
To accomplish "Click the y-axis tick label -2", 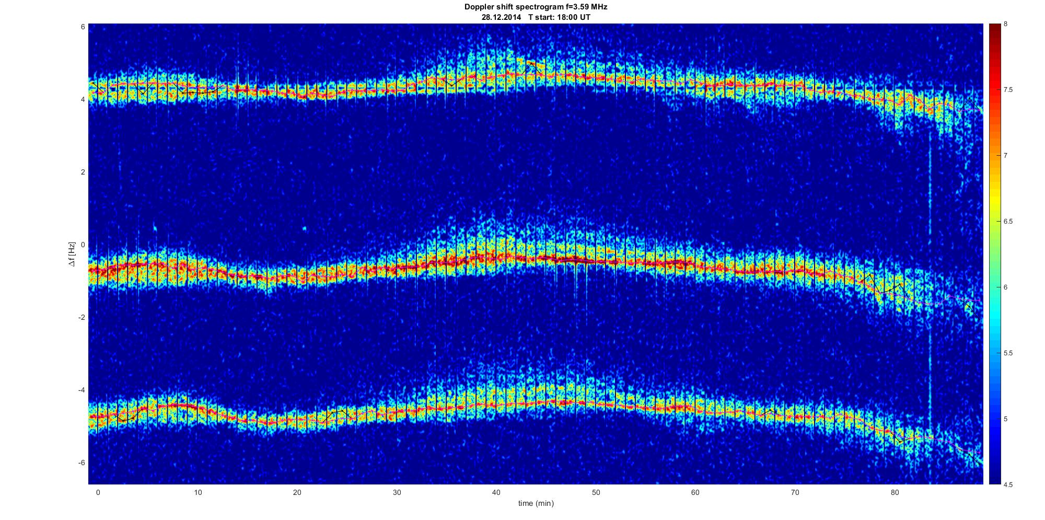I will pos(81,317).
